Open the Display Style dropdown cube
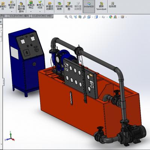Viewport: 150px width, 150px height. [x=96, y=17]
